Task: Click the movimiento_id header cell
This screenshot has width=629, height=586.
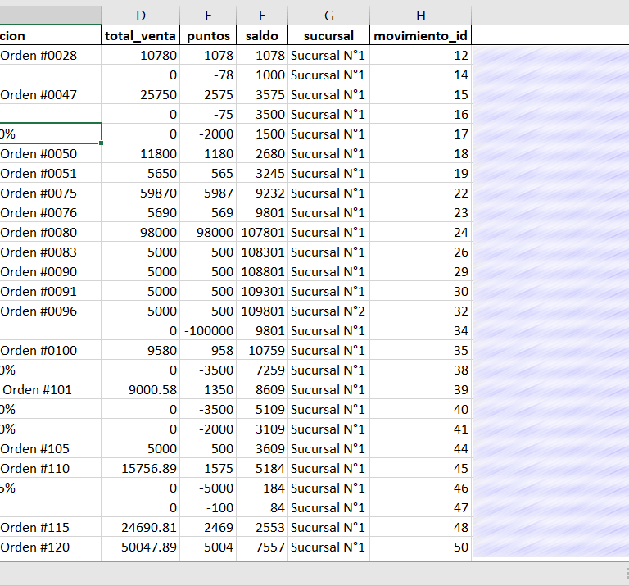Action: coord(420,35)
